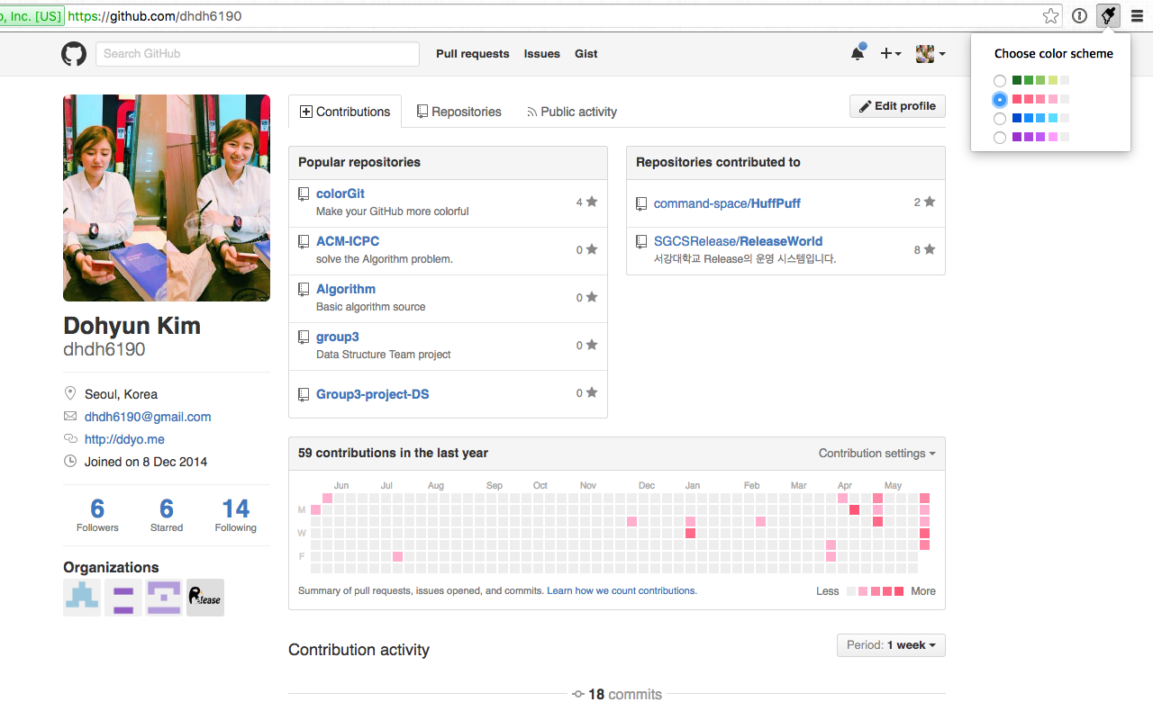Click darkest green swatch in color scheme

[1017, 80]
